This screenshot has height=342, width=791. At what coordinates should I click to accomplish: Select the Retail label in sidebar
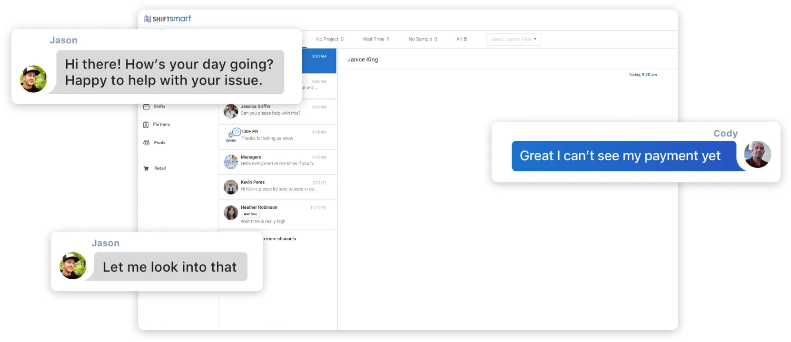click(x=160, y=168)
